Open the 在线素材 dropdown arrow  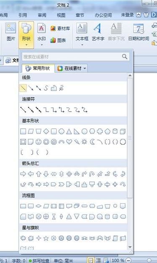tap(85, 69)
